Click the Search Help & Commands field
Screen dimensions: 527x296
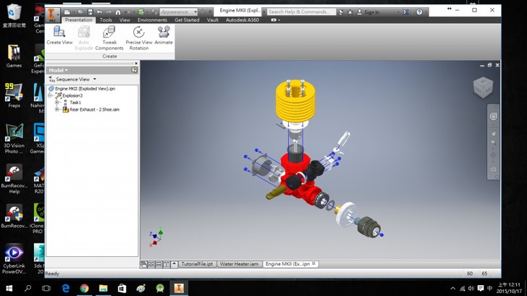300,12
